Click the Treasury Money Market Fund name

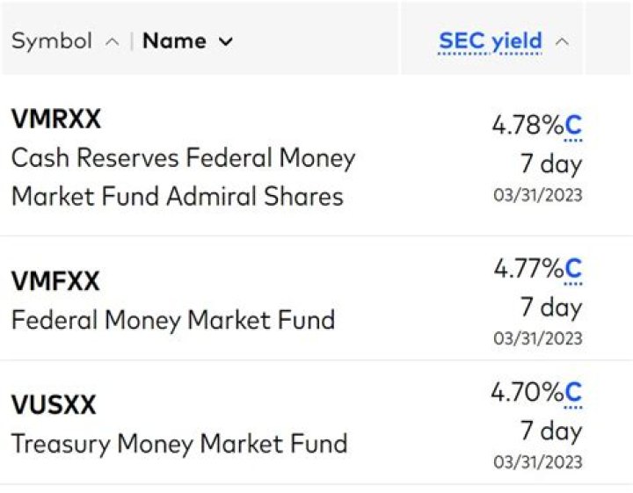(x=178, y=443)
